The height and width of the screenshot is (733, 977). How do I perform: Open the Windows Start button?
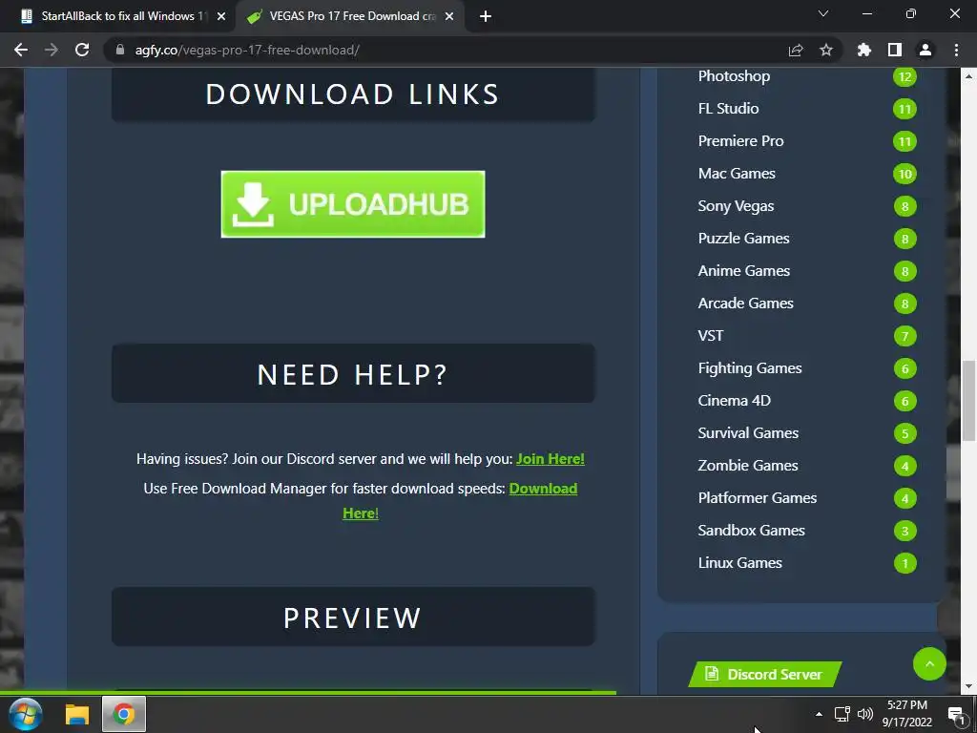pos(26,714)
